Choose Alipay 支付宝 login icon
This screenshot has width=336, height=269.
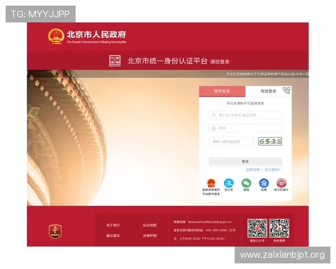tap(228, 183)
